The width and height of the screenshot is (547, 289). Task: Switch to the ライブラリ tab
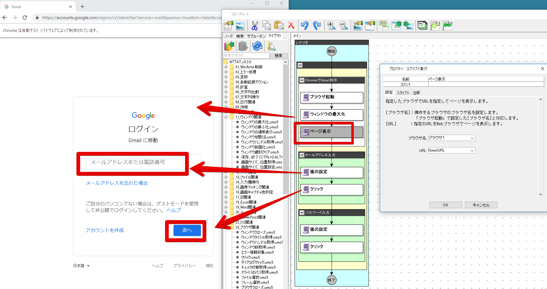coord(275,36)
